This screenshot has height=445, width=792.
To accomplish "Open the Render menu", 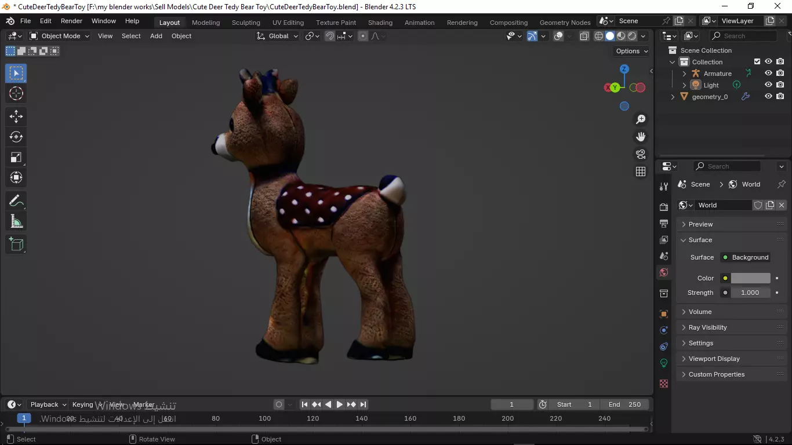I will [x=71, y=21].
